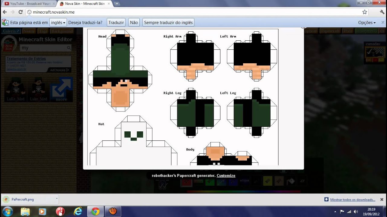Viewport: 387px width, 217px height.
Task: Open the inglês language dropdown
Action: pos(58,23)
